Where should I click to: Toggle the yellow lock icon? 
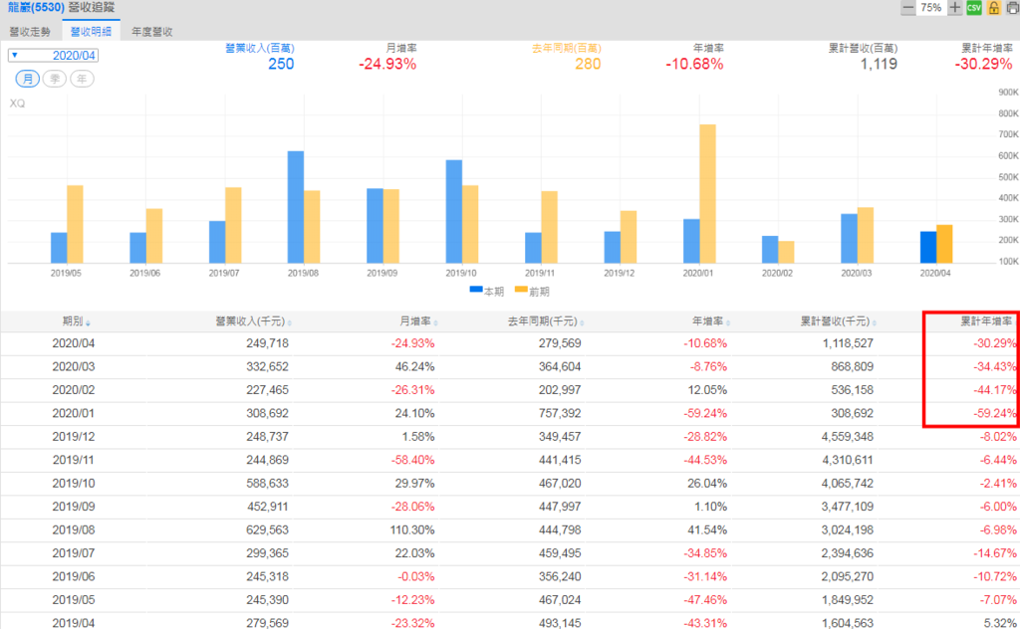tap(993, 8)
